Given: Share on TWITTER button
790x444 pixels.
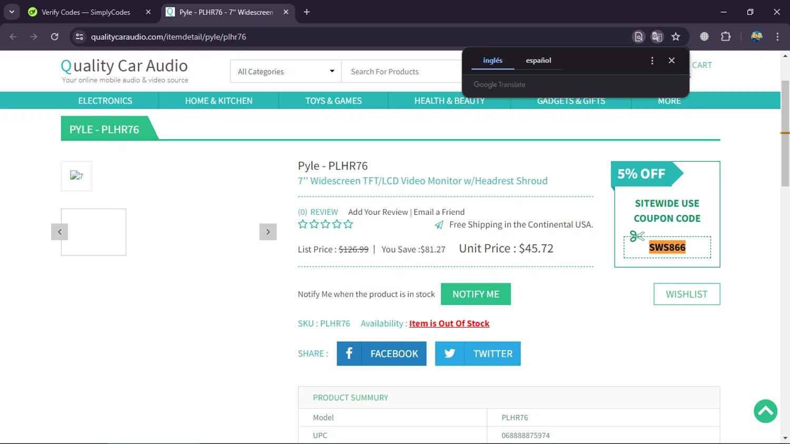Looking at the screenshot, I should pos(478,353).
